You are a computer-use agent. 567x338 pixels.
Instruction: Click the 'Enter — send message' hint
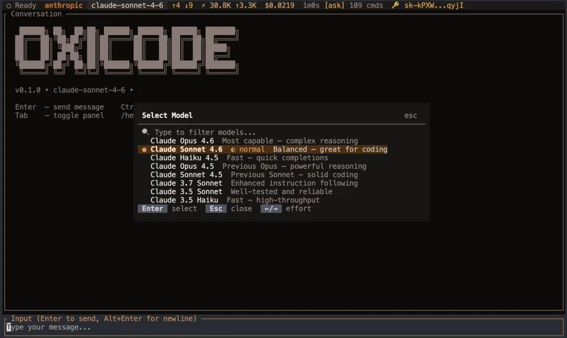(x=59, y=107)
